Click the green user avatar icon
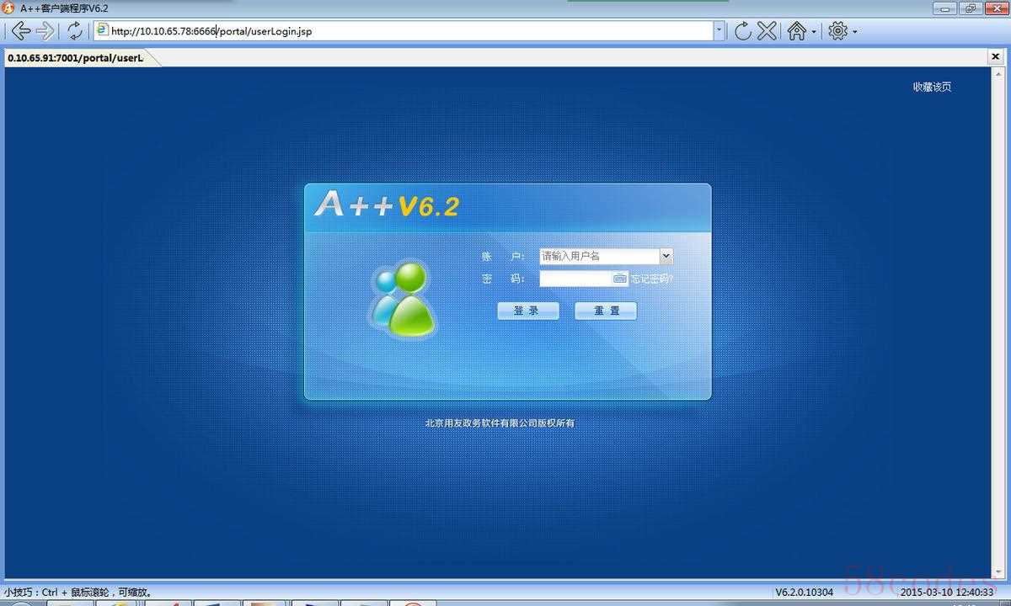The width and height of the screenshot is (1011, 606). (x=404, y=299)
